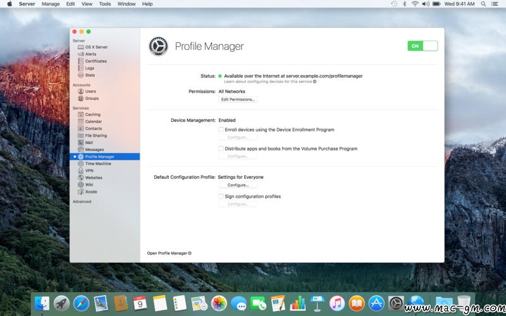Open Spotlight search magnifier

point(483,4)
